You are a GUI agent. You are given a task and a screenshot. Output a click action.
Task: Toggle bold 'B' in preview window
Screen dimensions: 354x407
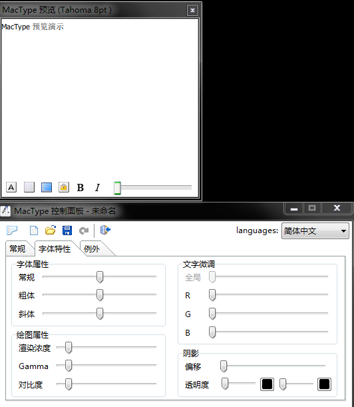click(x=81, y=187)
